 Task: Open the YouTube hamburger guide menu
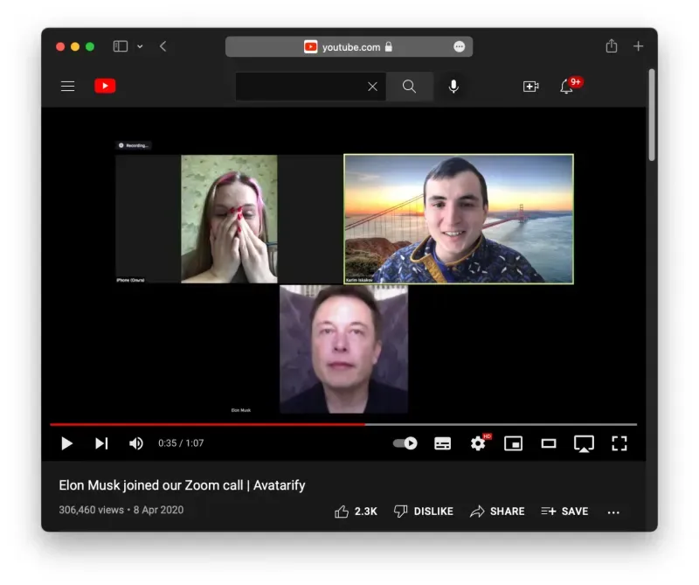coord(68,86)
